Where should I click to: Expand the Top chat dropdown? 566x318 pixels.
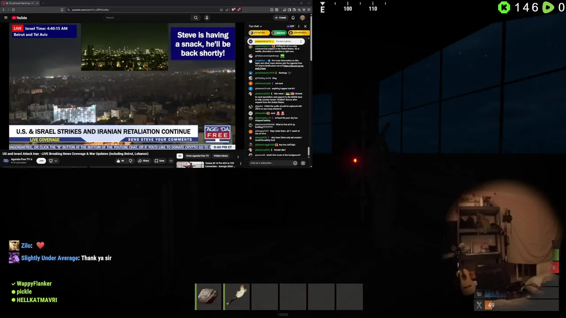pyautogui.click(x=255, y=26)
